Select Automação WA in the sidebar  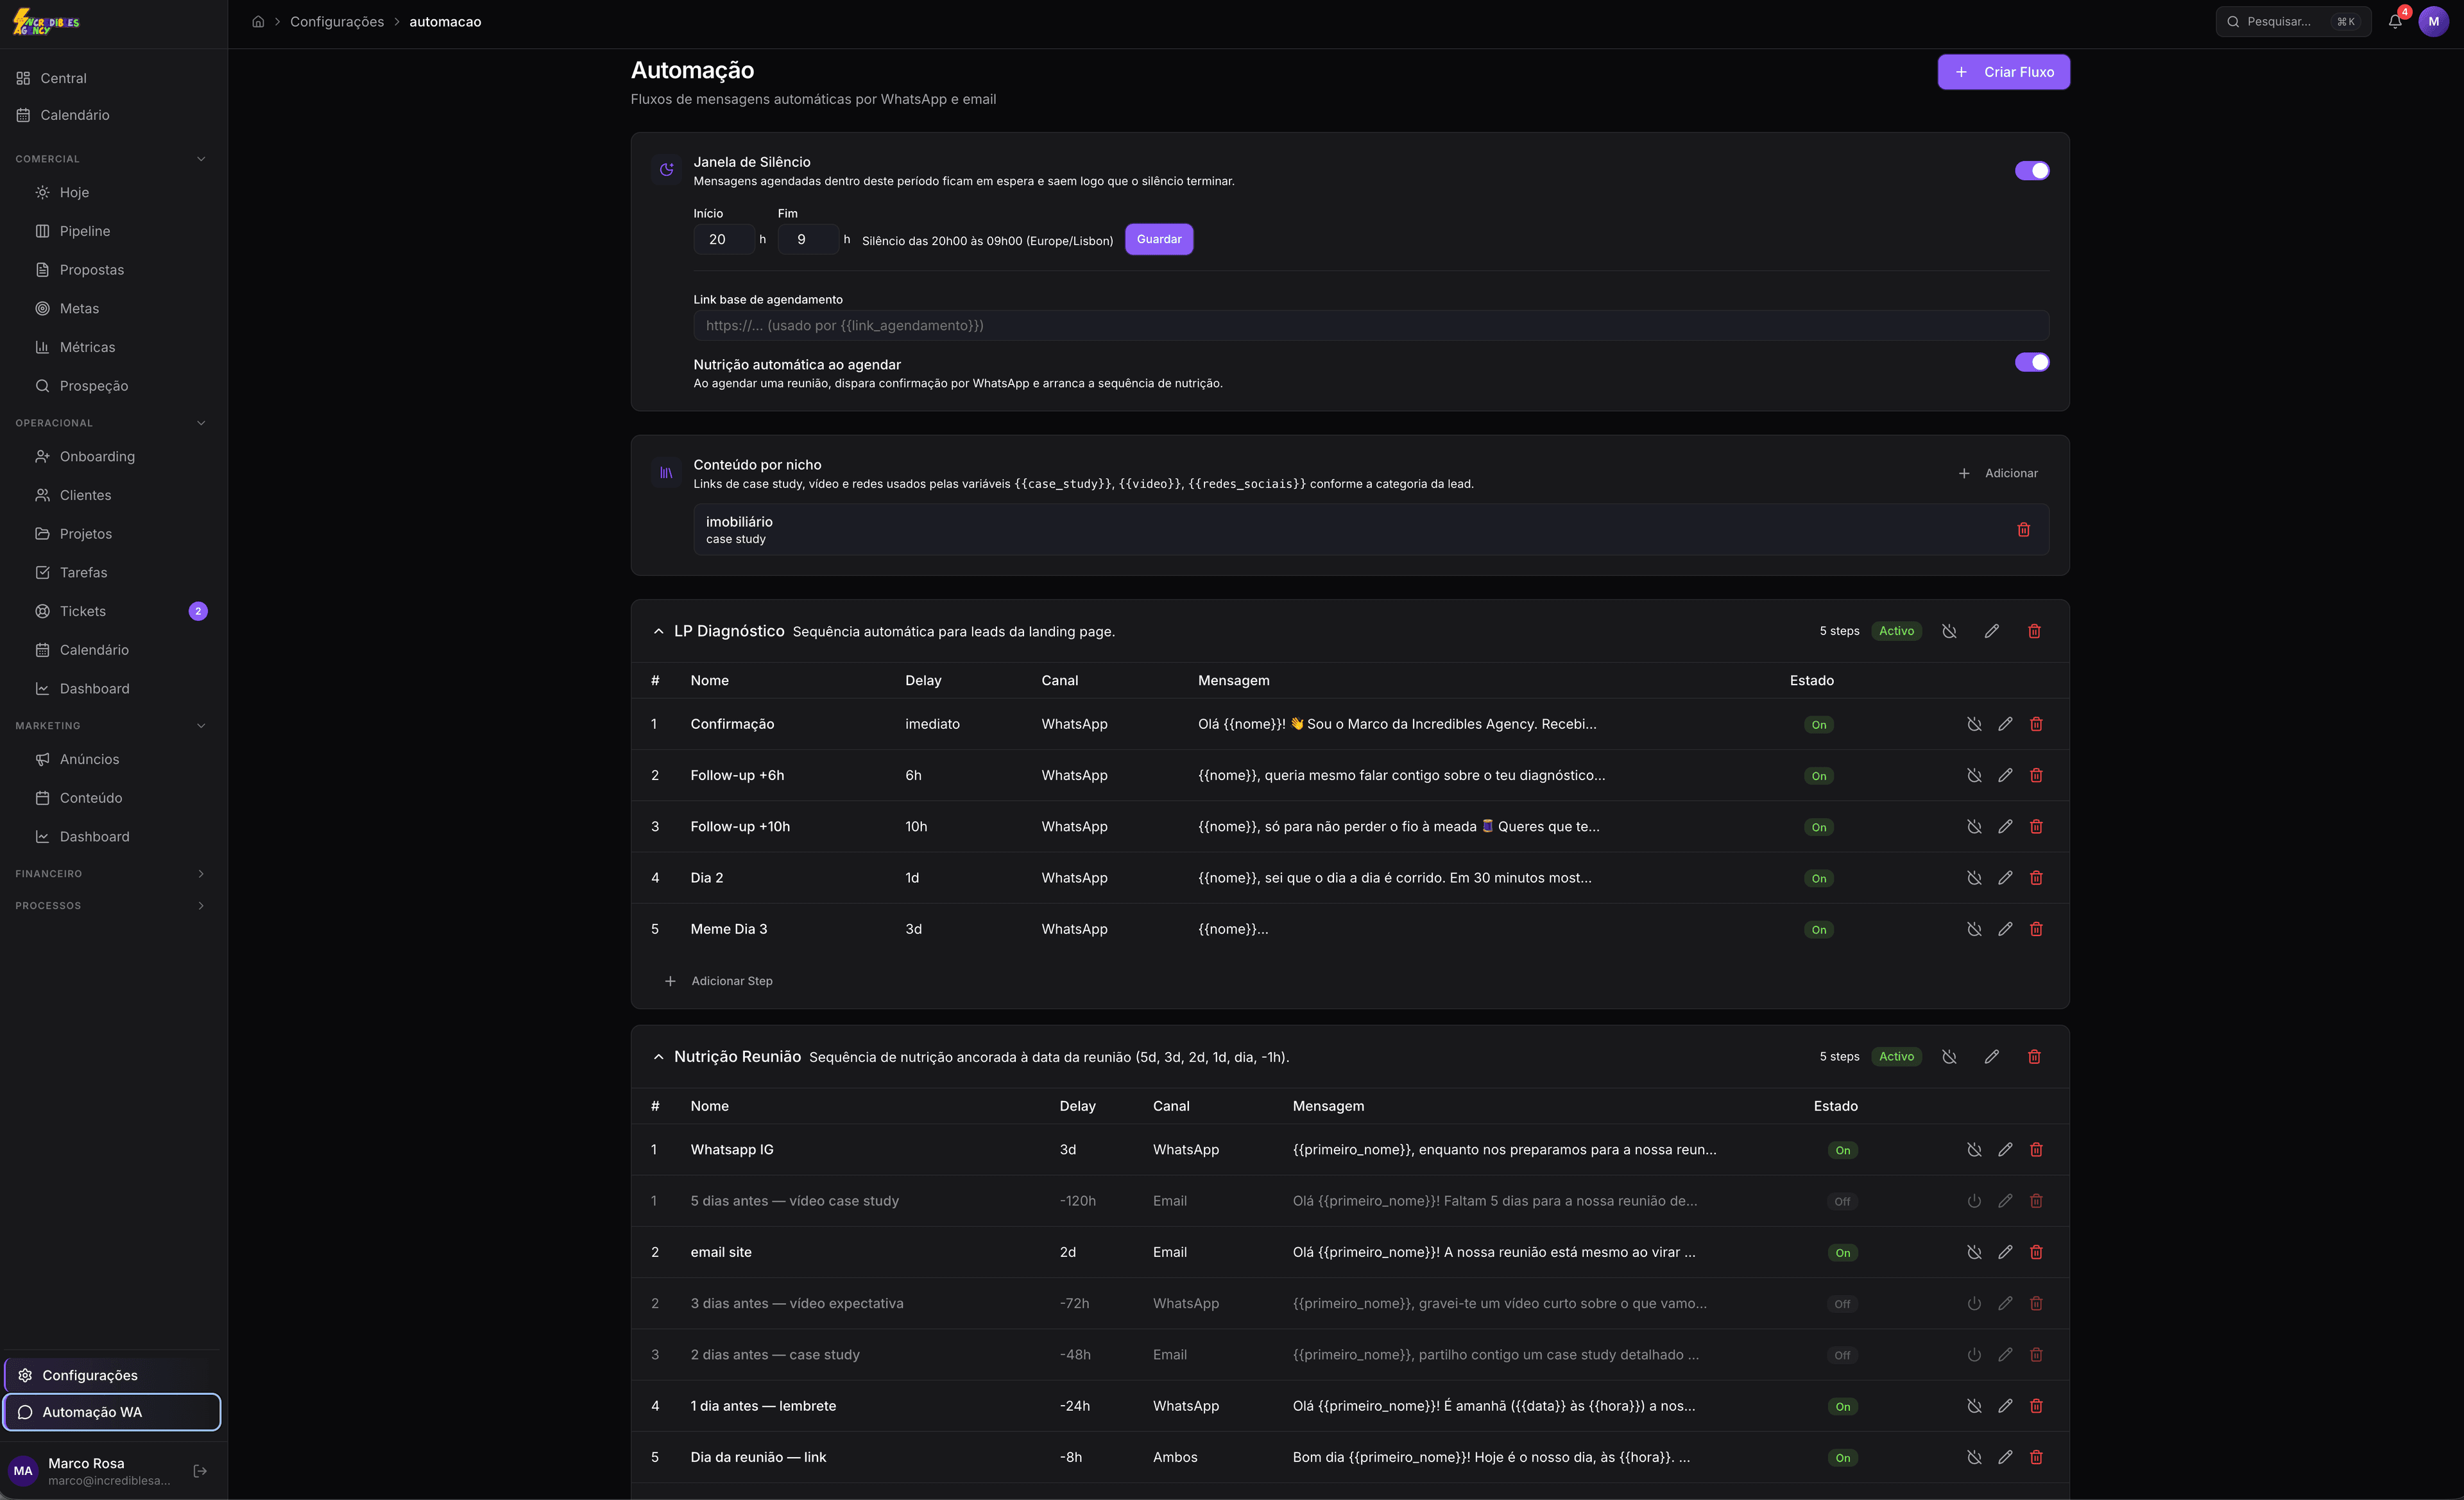coord(113,1412)
